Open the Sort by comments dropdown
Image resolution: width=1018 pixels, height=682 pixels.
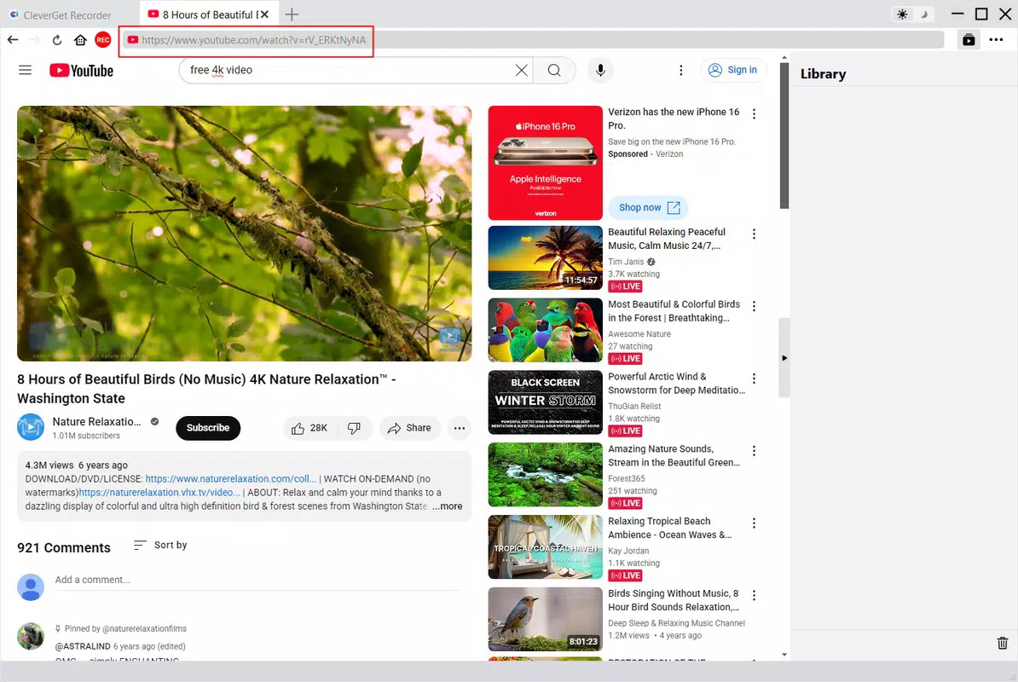[160, 545]
